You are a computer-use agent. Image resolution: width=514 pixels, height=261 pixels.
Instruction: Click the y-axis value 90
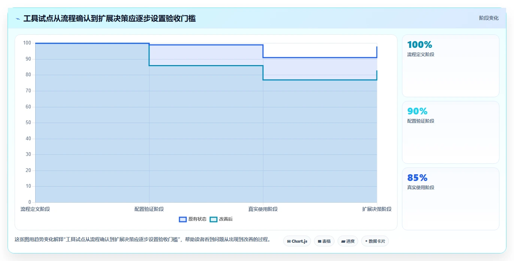coord(28,59)
